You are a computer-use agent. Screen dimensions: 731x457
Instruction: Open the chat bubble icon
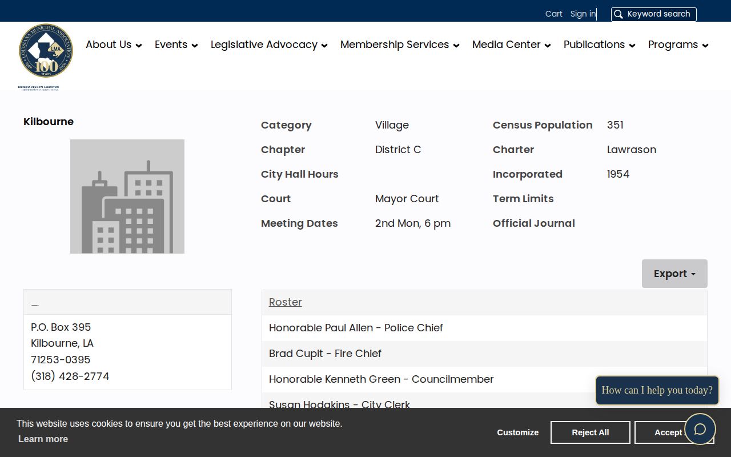tap(700, 429)
